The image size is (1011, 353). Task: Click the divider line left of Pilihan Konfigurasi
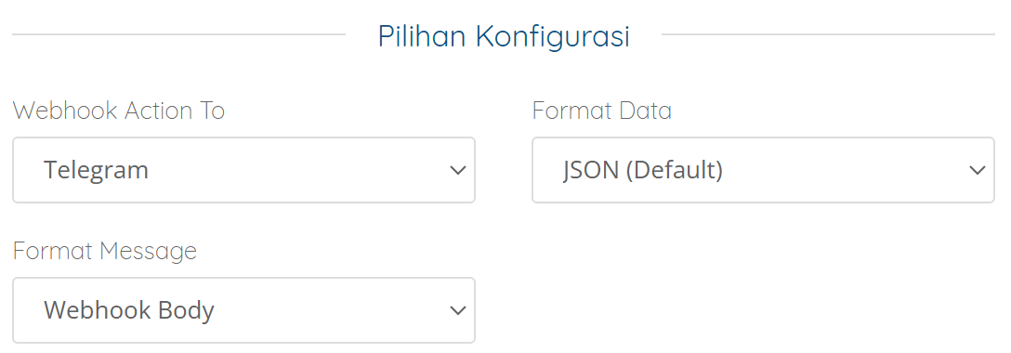click(x=178, y=34)
